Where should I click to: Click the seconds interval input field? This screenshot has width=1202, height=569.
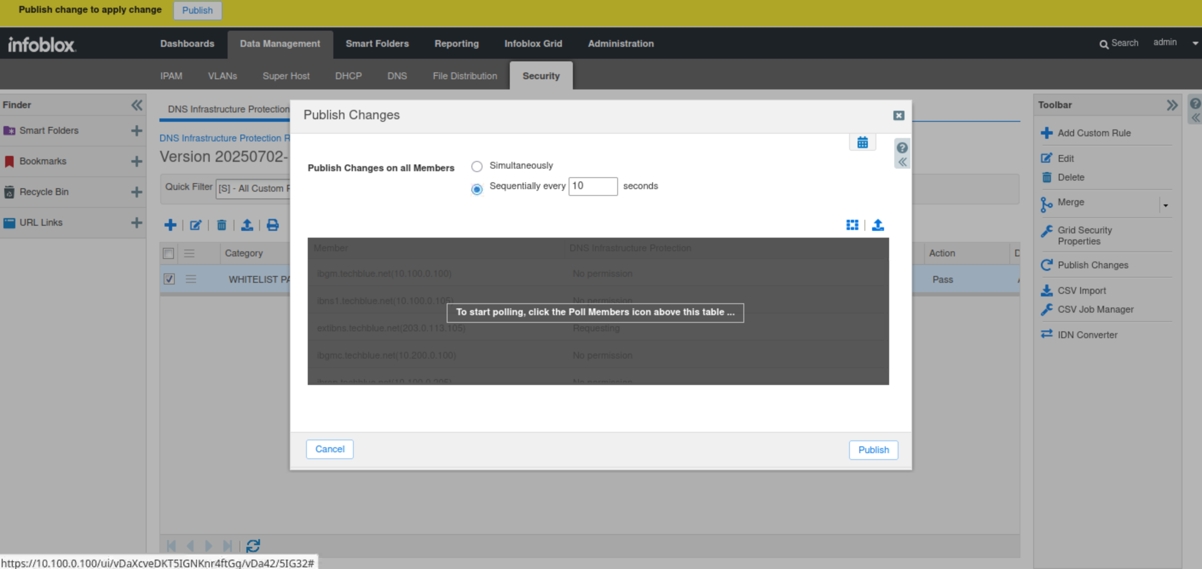pos(593,186)
